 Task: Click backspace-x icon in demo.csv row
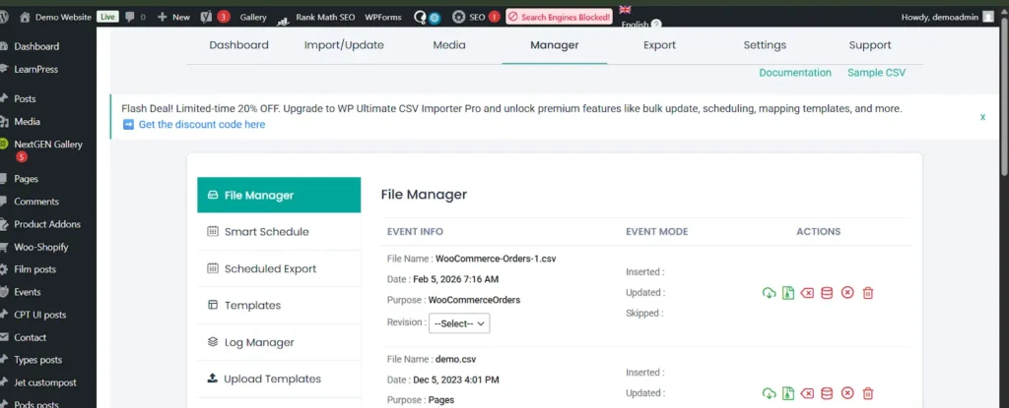click(807, 393)
